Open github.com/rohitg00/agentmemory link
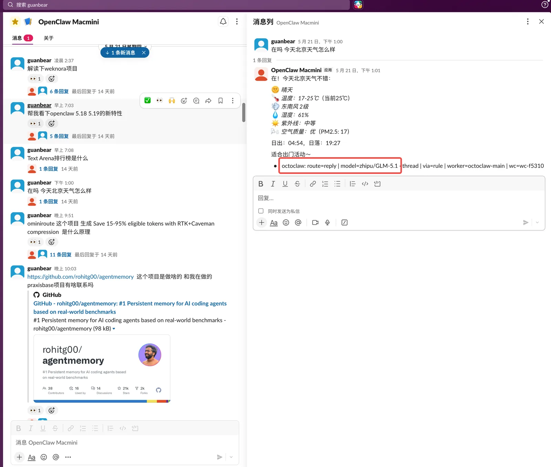This screenshot has height=467, width=551. click(81, 277)
